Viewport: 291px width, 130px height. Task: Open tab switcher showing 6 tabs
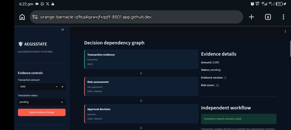[x=268, y=17]
